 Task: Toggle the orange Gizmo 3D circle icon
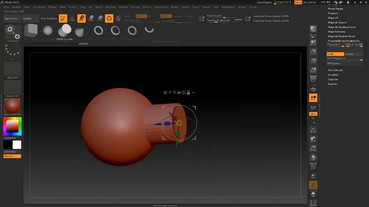click(109, 18)
